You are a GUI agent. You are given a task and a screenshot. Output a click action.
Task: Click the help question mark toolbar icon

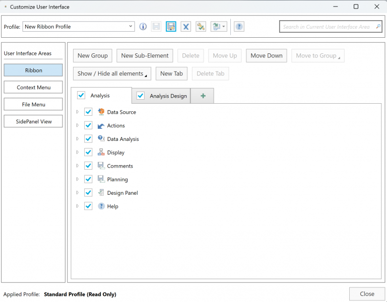239,27
